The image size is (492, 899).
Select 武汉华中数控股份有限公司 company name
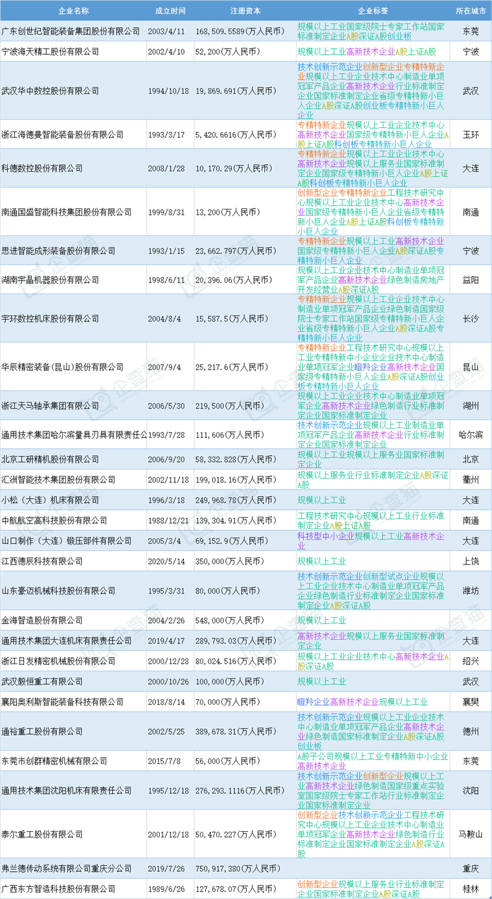click(x=50, y=91)
